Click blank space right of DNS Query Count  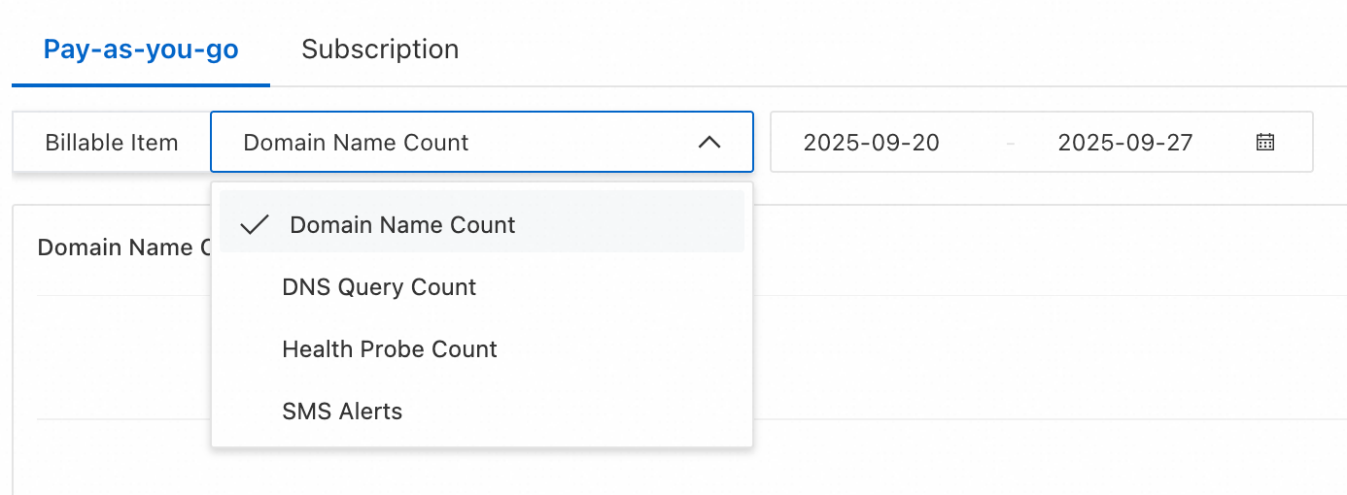(612, 287)
